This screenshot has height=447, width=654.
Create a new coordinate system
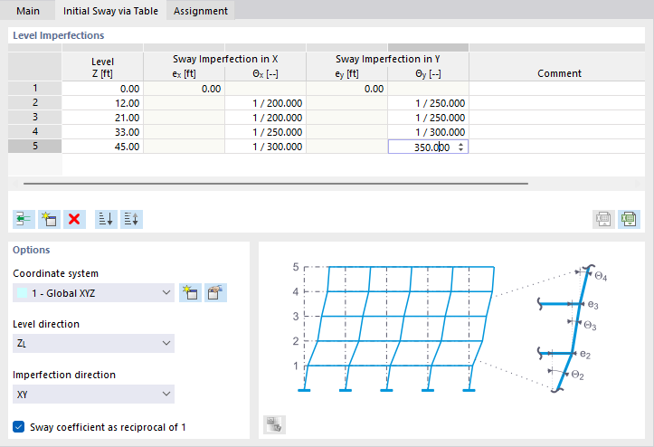(x=190, y=292)
